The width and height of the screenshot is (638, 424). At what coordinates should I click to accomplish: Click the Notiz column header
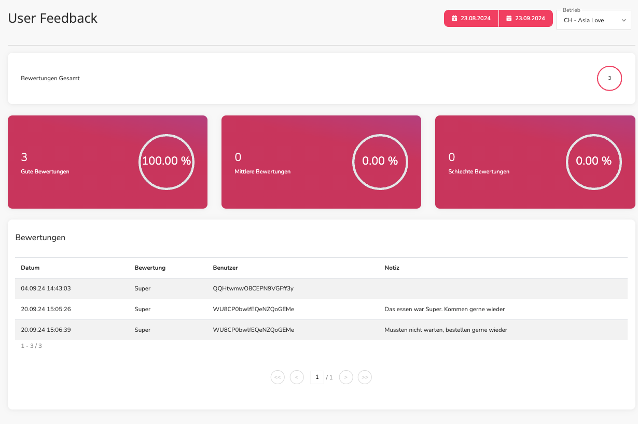pos(392,268)
